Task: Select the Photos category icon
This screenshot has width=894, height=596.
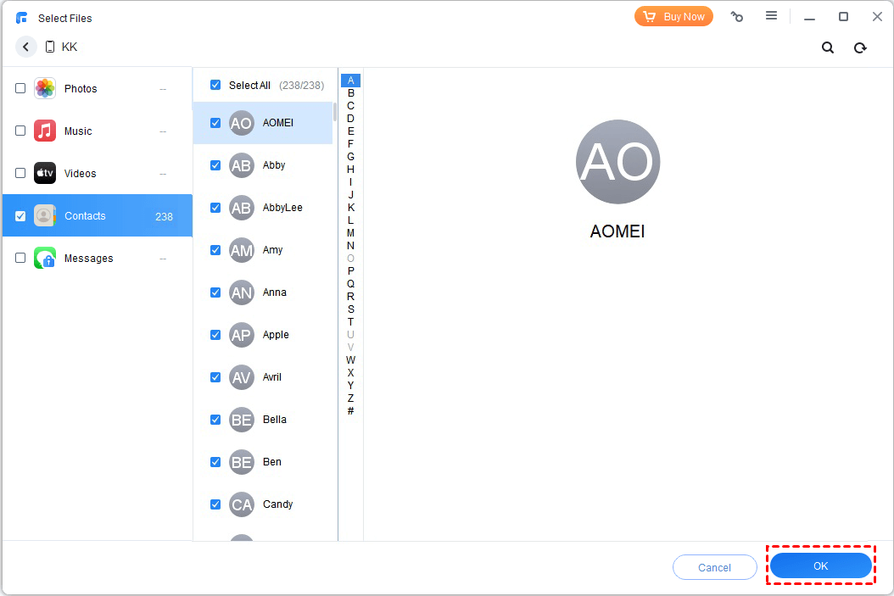Action: 45,88
